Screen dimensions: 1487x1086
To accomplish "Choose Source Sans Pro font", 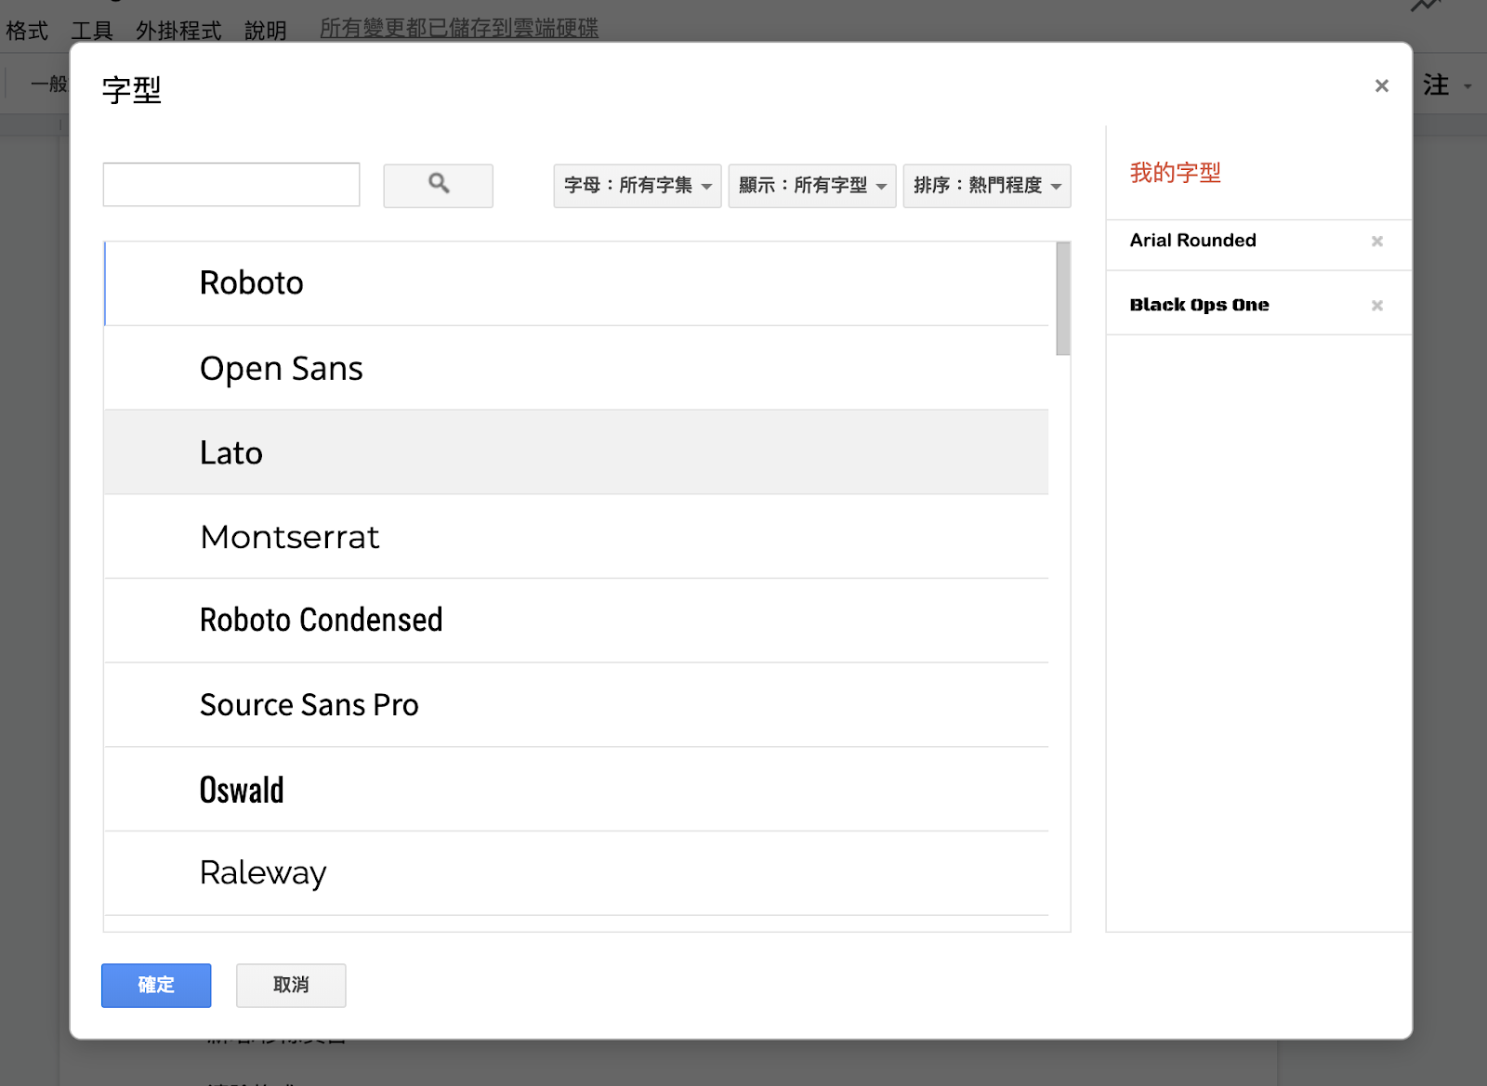I will coord(576,705).
